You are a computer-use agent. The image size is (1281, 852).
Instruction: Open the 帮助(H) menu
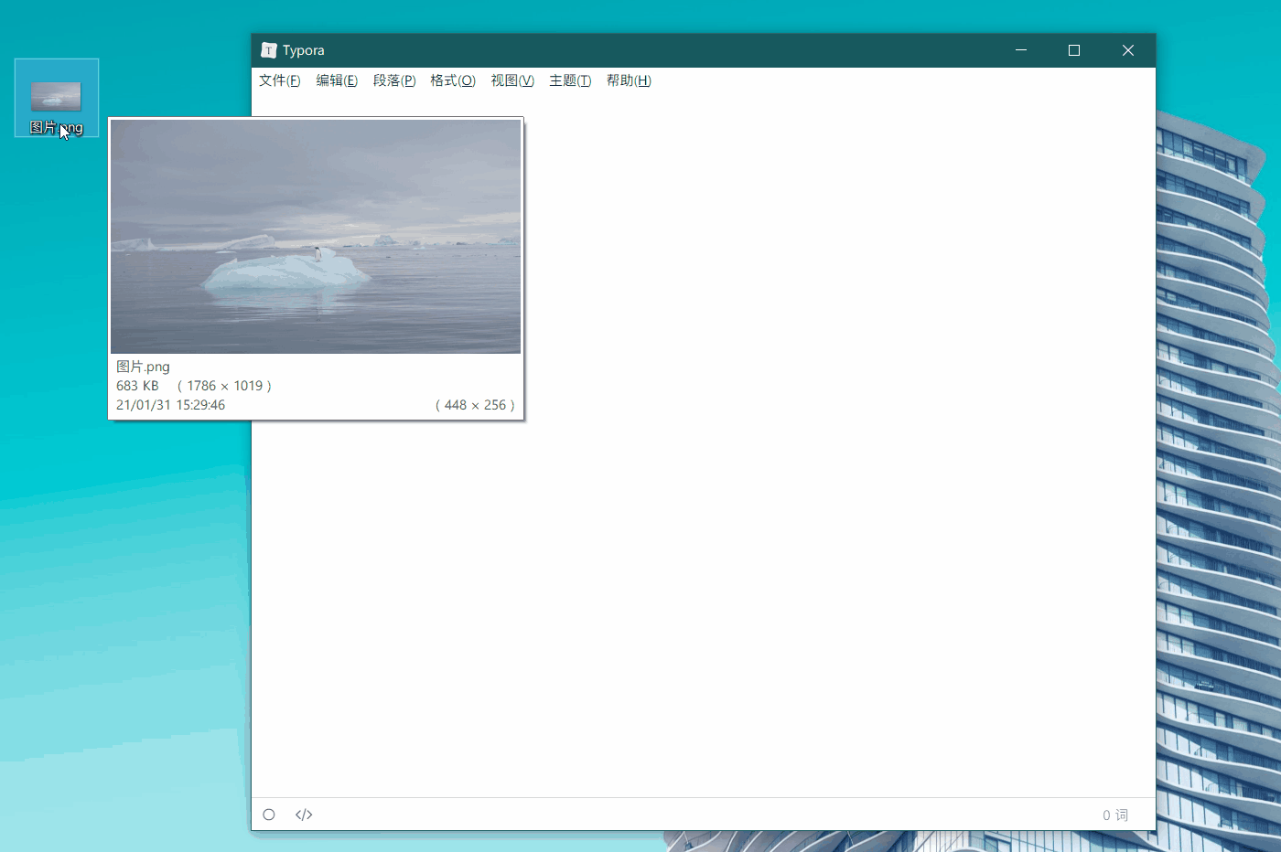[x=629, y=80]
